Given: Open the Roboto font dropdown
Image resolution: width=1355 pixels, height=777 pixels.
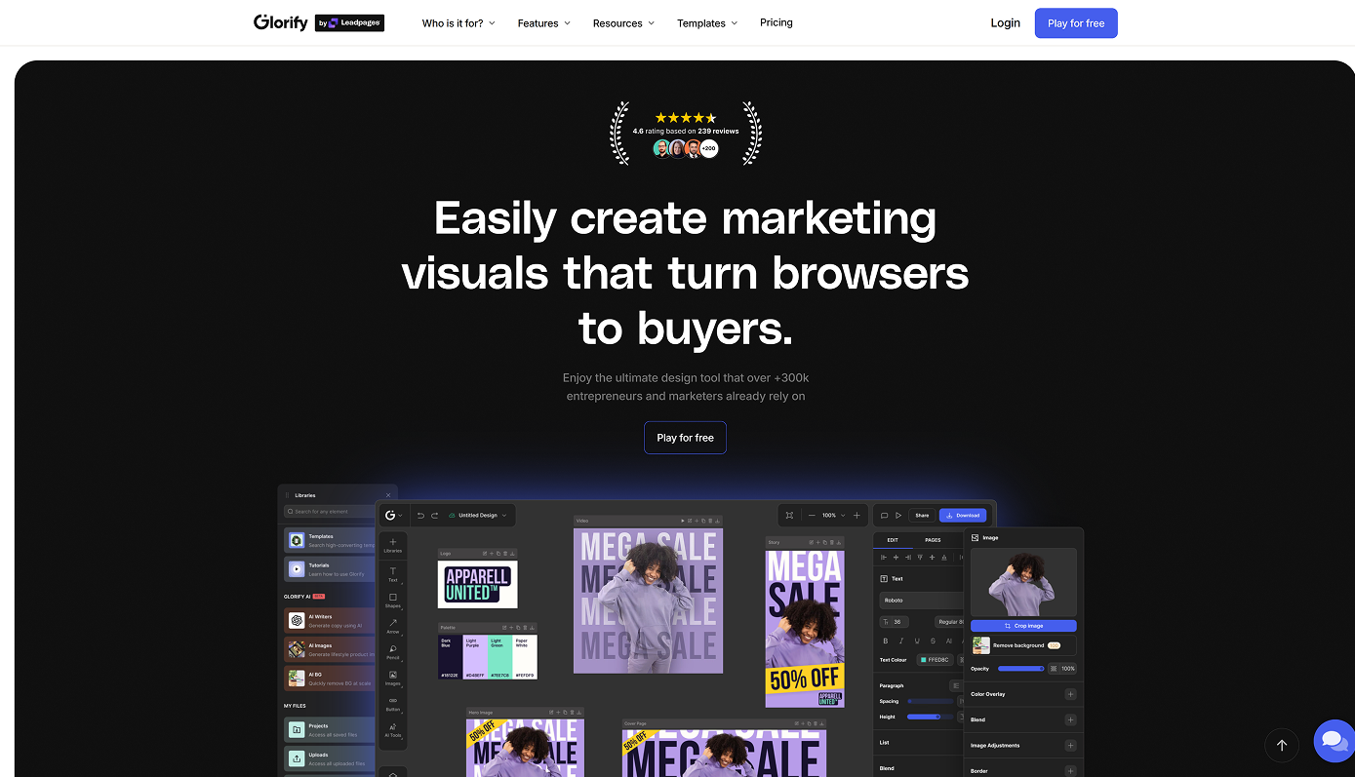Looking at the screenshot, I should (921, 601).
